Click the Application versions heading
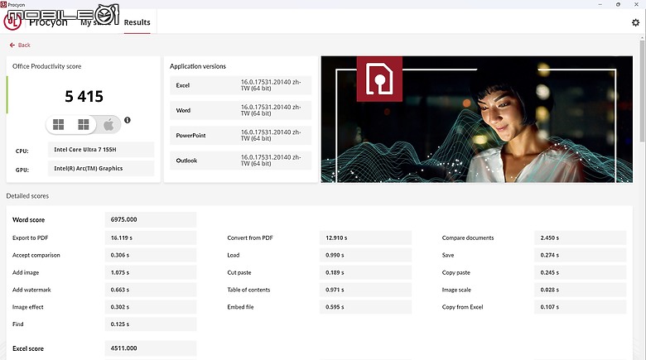 (198, 66)
